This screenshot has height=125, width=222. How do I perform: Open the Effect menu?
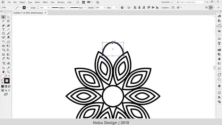pyautogui.click(x=45, y=2)
